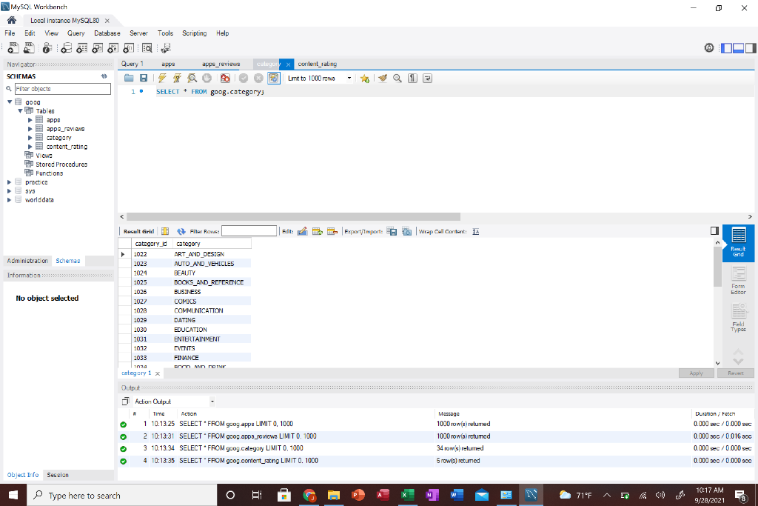The height and width of the screenshot is (506, 758).
Task: Switch to the content_rating query tab
Action: pos(317,64)
